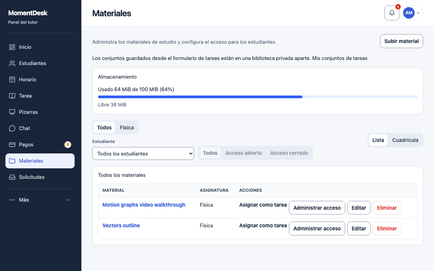434x271 pixels.
Task: Edit the Vectors outline row
Action: 359,229
